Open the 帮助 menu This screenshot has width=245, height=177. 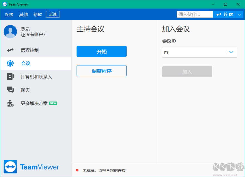pos(38,14)
